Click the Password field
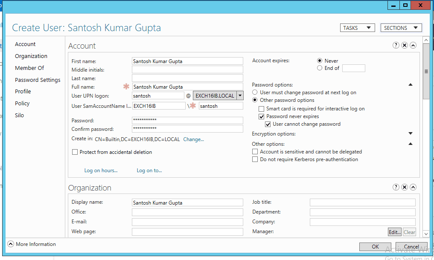The width and height of the screenshot is (434, 260). [187, 120]
